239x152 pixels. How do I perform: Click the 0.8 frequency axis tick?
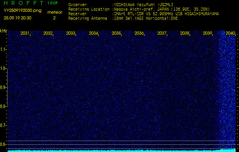(3, 106)
